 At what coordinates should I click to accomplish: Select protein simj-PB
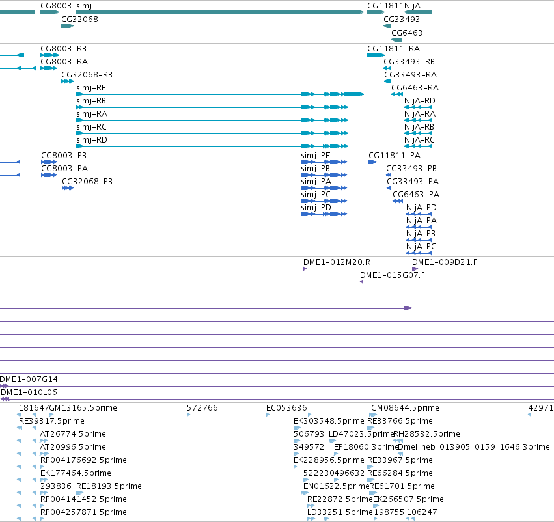click(316, 169)
